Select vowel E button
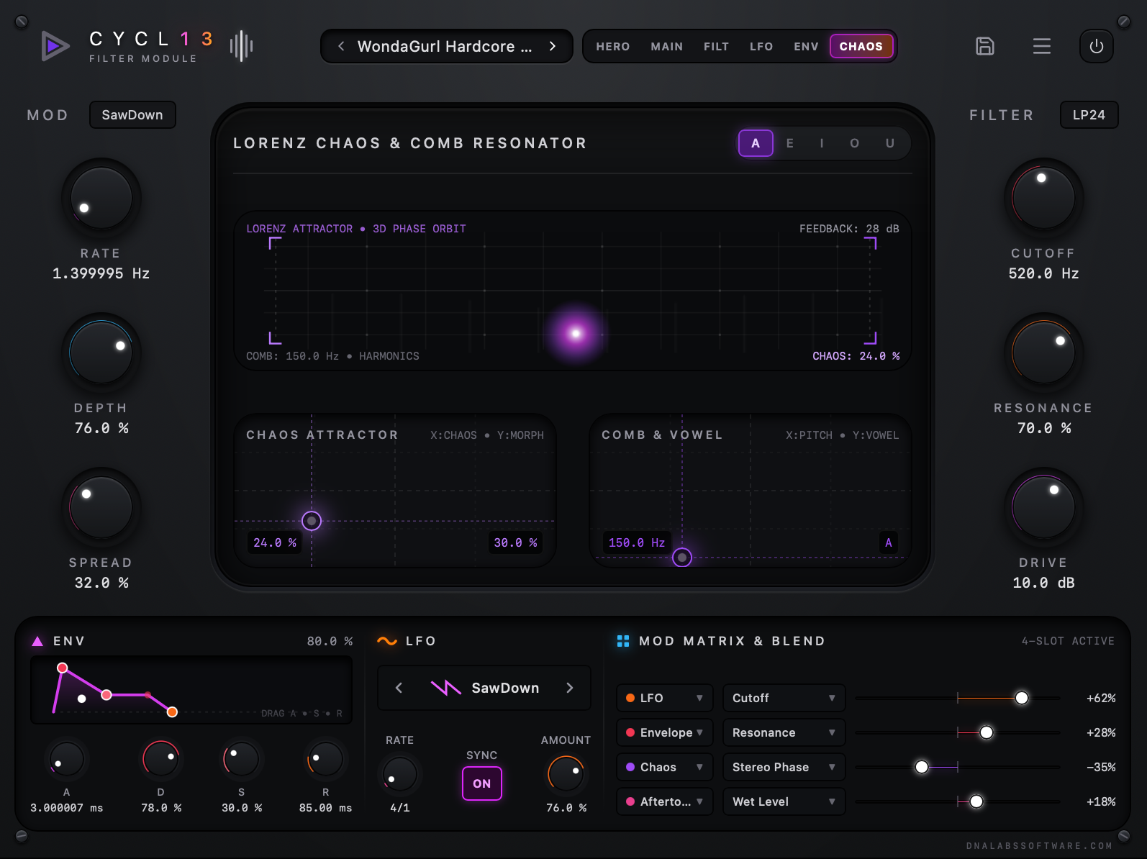 click(790, 143)
